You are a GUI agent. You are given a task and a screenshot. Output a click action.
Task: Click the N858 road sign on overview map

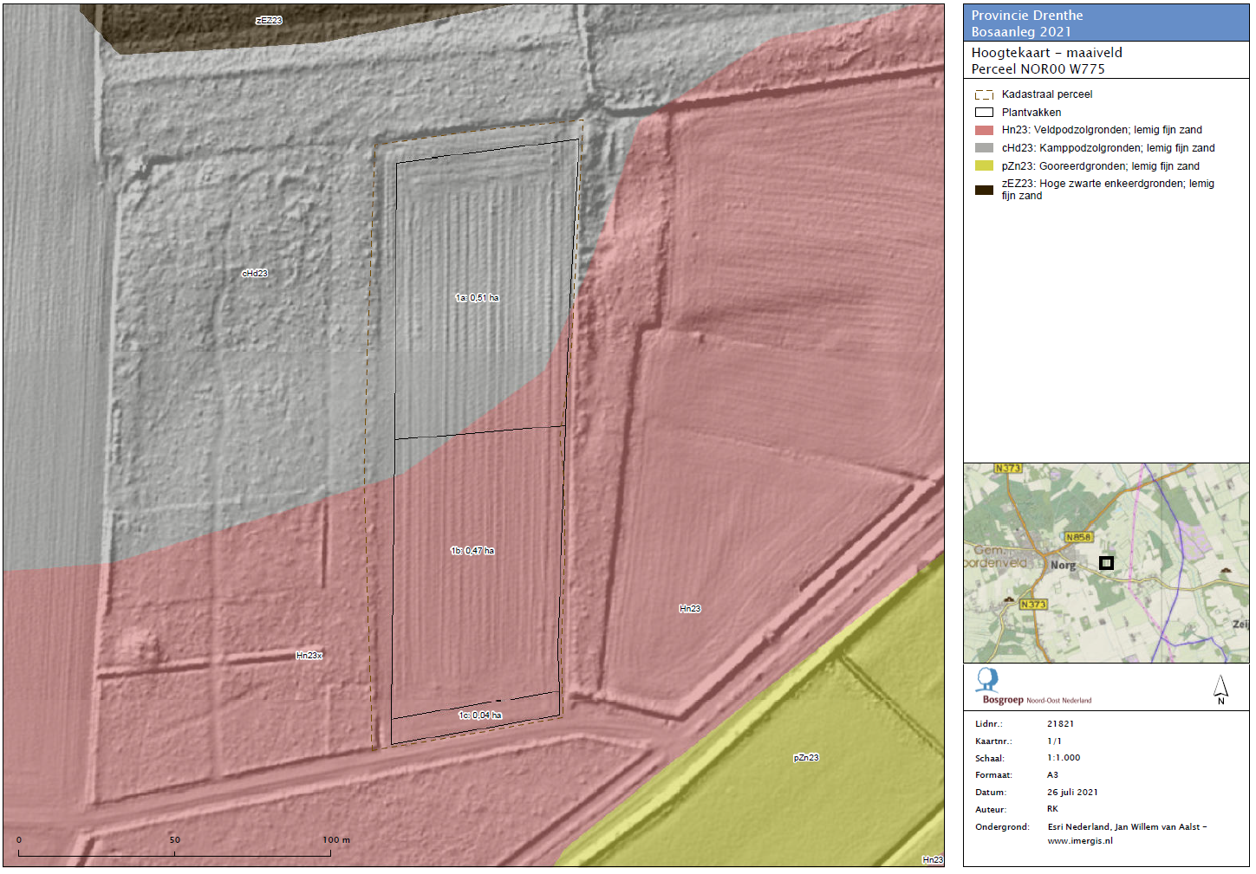pyautogui.click(x=1078, y=537)
